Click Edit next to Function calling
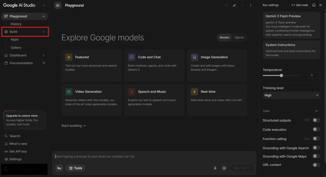The image size is (326, 177). point(307,139)
